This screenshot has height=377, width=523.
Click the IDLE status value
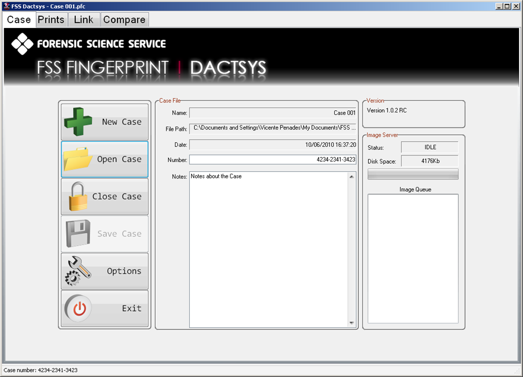(430, 147)
